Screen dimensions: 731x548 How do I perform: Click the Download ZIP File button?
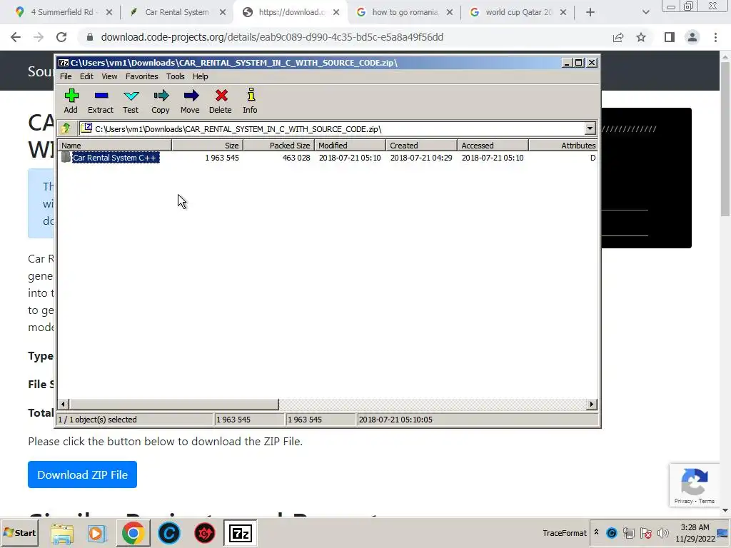pos(83,475)
